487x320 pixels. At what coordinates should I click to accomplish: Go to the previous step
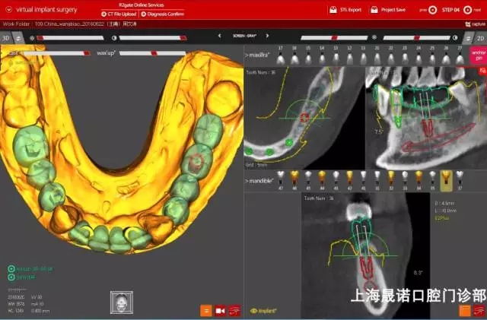tap(424, 10)
